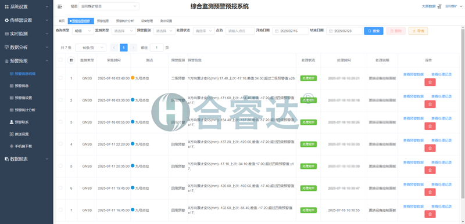Screen dimensions: 465x224
Task: Expand 数据报表 menu via its chevron
Action: [47, 159]
